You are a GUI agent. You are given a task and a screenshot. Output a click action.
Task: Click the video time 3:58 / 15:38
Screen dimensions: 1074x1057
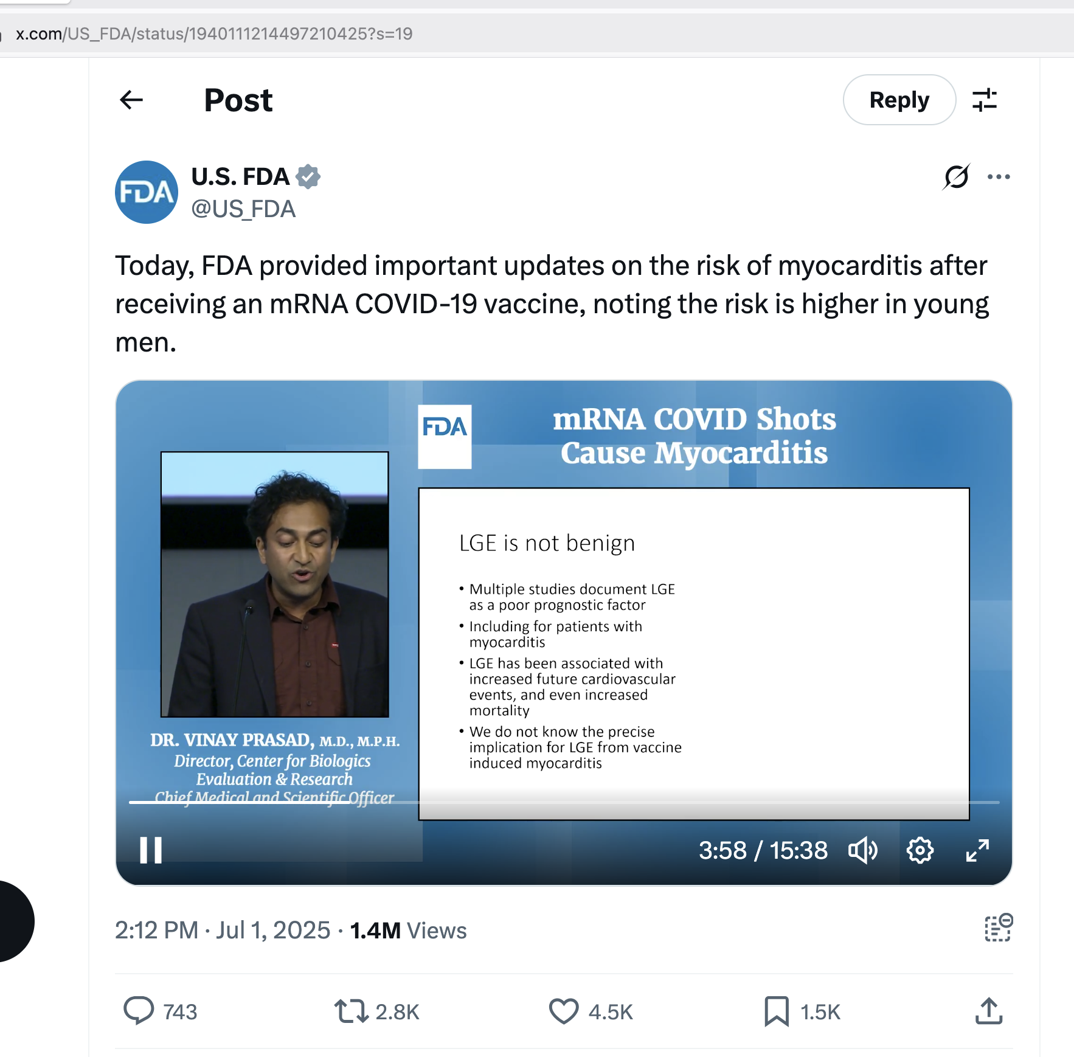coord(763,850)
